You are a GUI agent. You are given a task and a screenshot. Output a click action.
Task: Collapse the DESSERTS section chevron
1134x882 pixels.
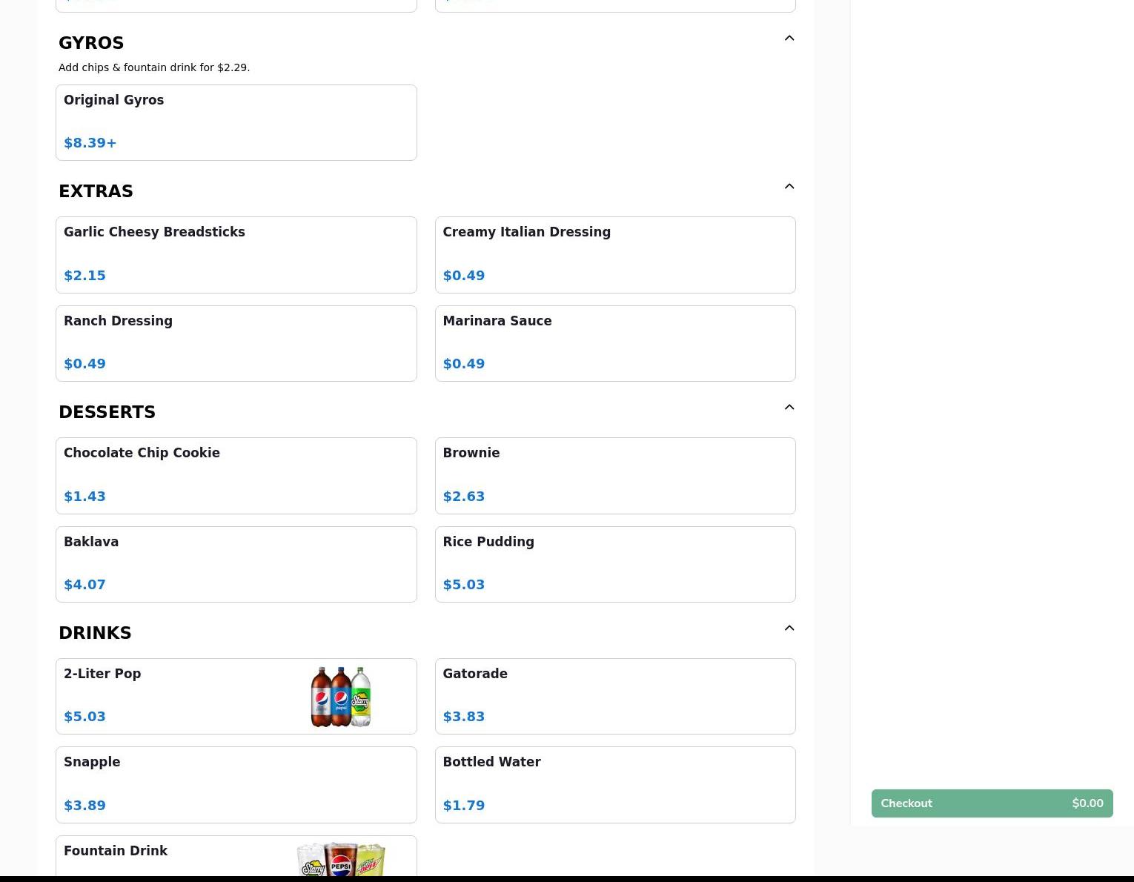pos(789,408)
